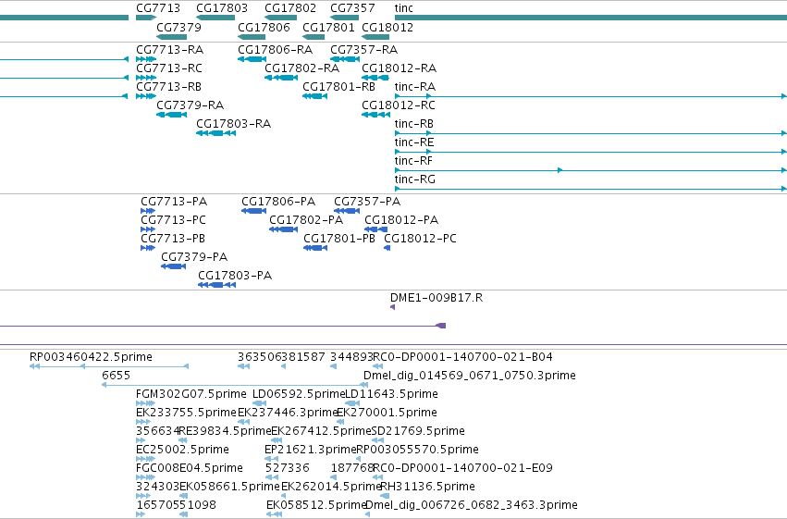Screen dimensions: 787x519
Task: Select transcript CG7713-RB
Action: click(x=168, y=87)
